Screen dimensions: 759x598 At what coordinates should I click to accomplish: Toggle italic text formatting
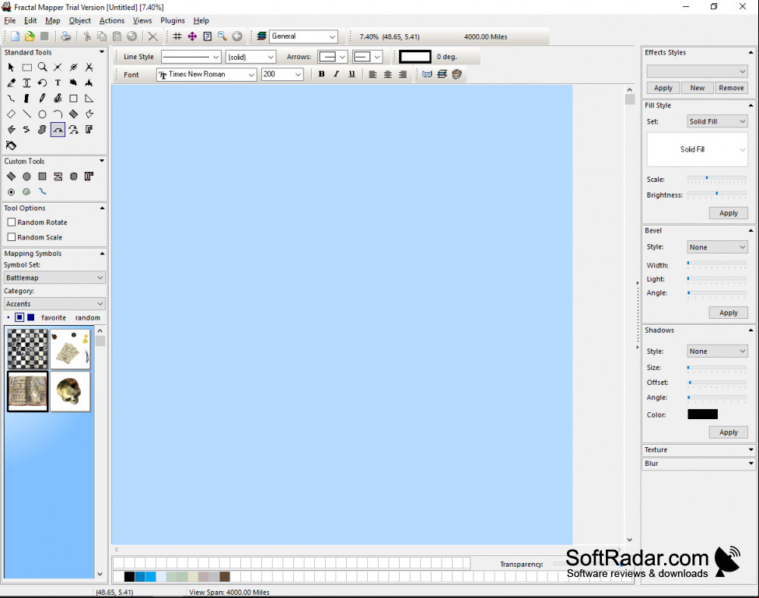click(337, 74)
